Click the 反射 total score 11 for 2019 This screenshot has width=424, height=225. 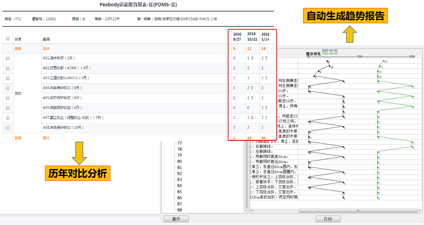[x=249, y=49]
